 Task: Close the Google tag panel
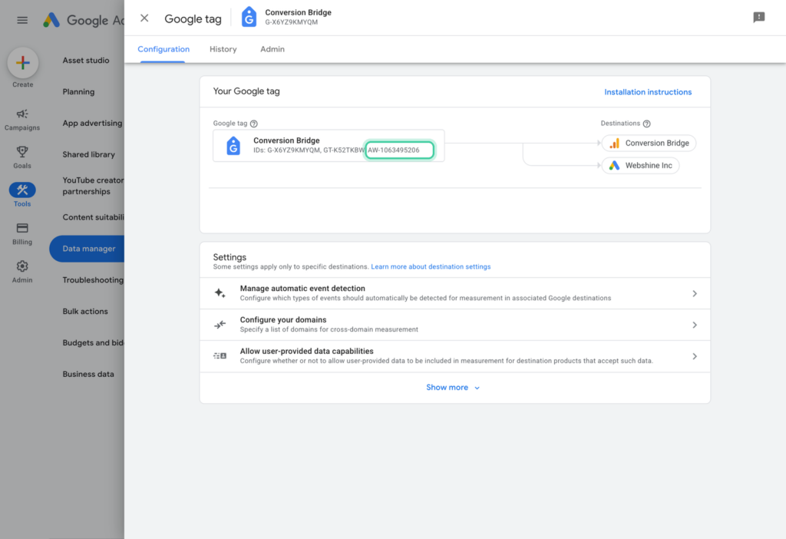144,18
